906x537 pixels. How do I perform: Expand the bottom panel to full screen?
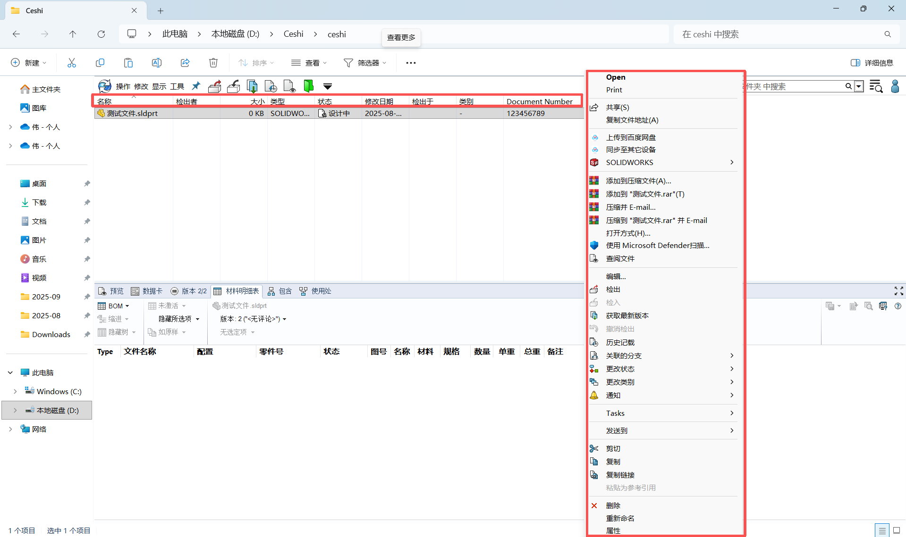pos(898,291)
